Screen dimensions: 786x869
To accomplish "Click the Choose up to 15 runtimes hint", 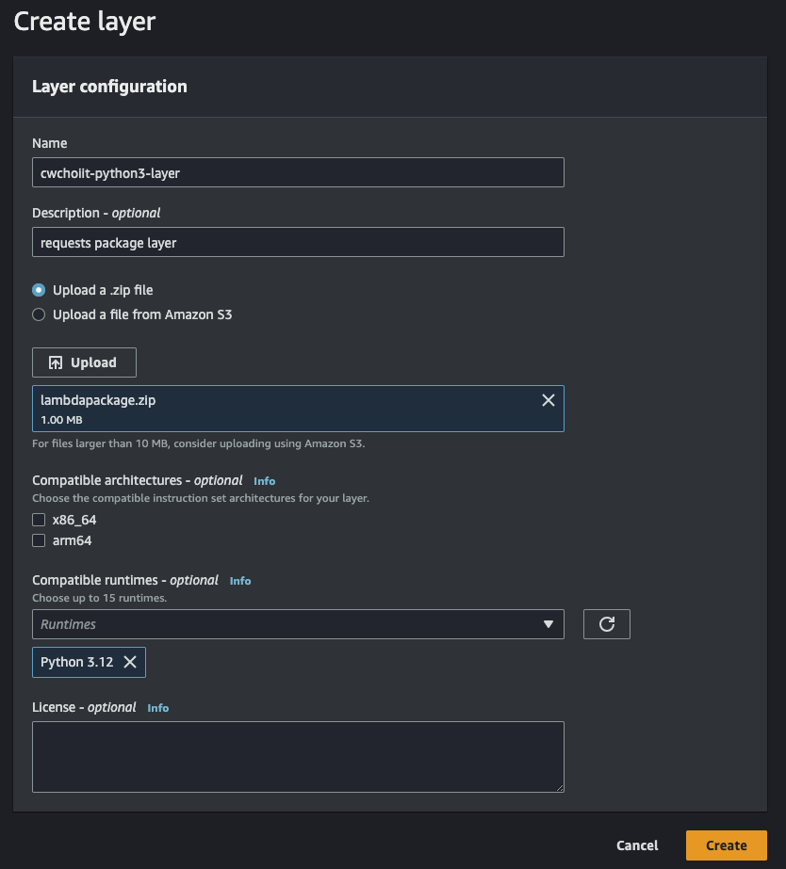I will point(99,598).
